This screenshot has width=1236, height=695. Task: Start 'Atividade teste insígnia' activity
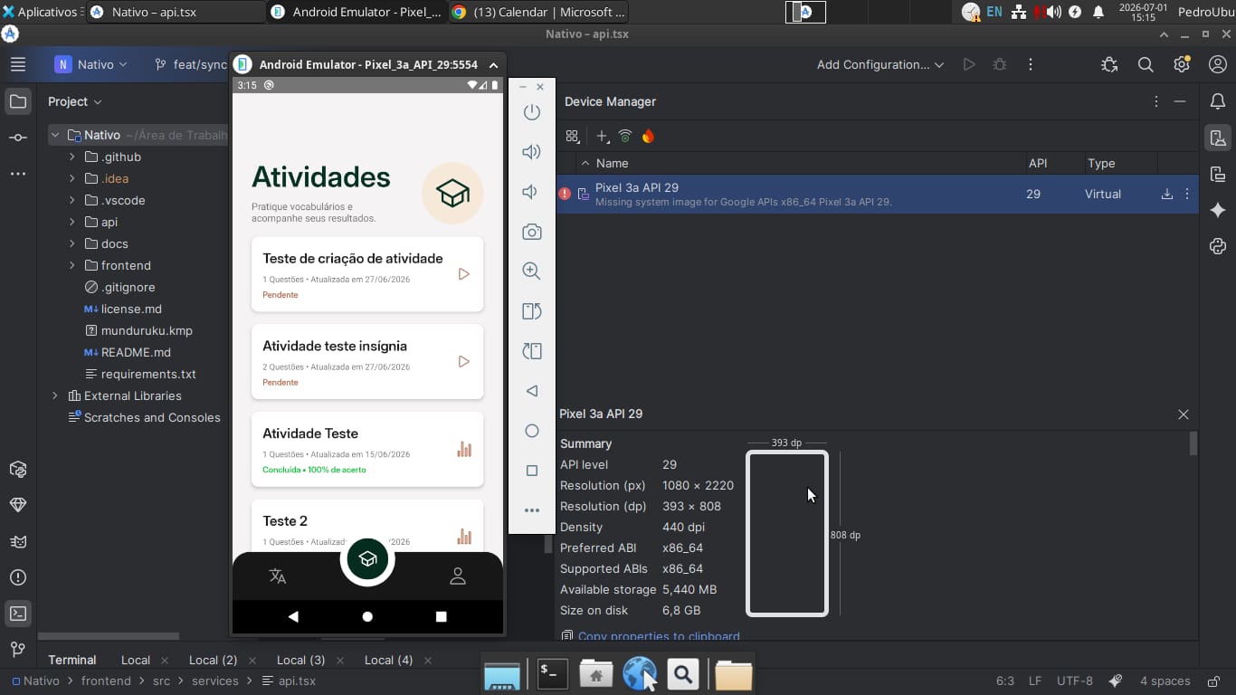(463, 361)
